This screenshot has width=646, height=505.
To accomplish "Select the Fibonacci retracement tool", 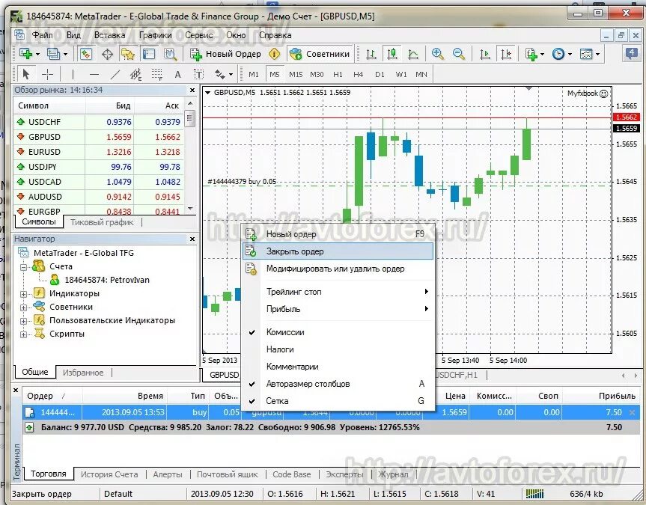I will tap(156, 75).
